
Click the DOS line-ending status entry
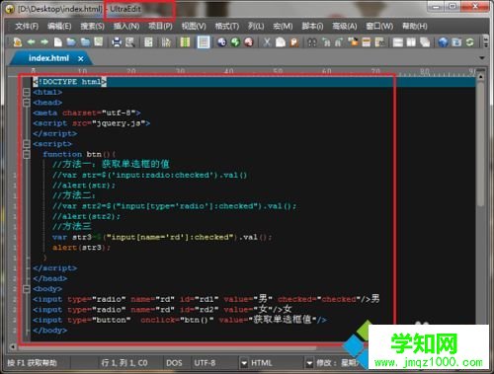coord(174,363)
